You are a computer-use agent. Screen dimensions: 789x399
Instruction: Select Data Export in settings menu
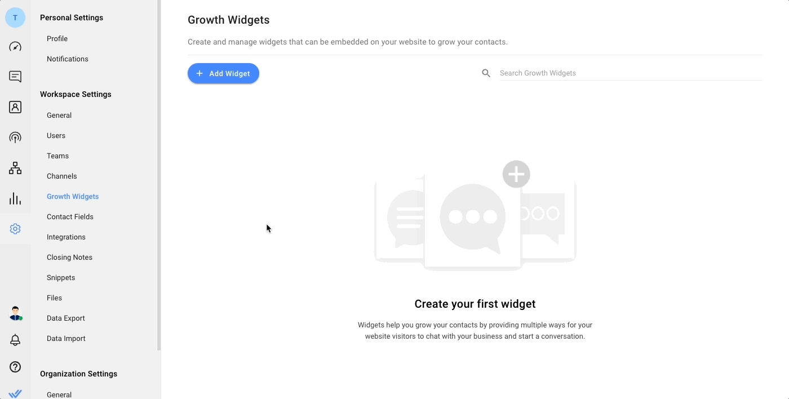[x=65, y=318]
